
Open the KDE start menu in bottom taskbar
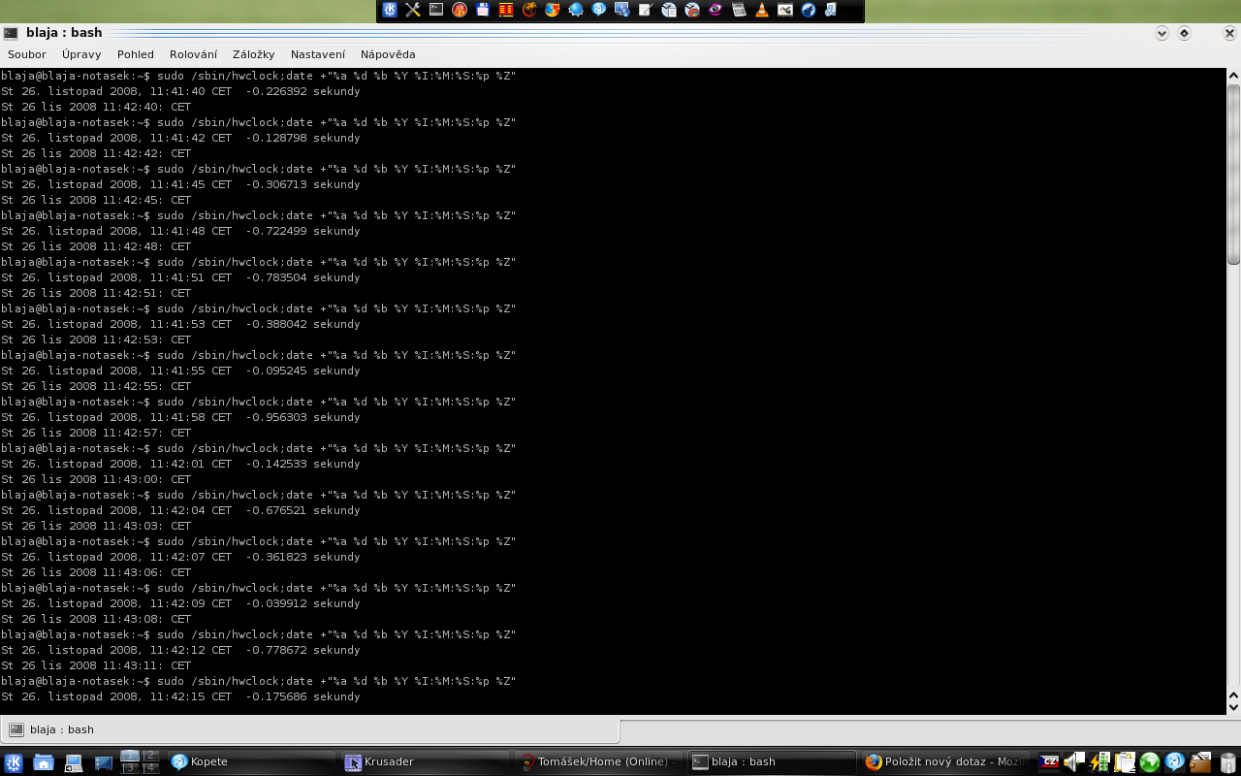(x=14, y=762)
